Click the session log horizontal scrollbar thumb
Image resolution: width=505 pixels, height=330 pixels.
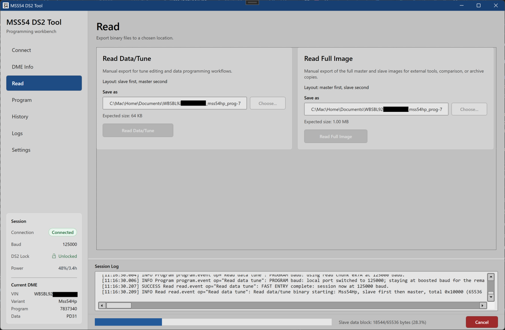coord(119,305)
